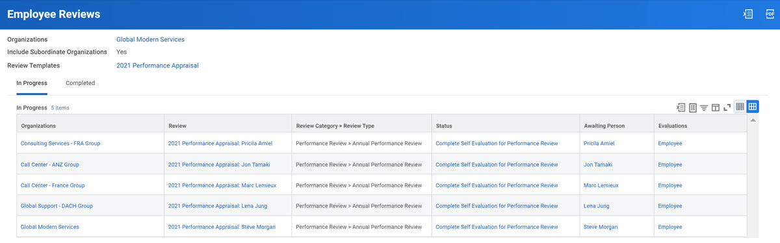The image size is (780, 243).
Task: Open Pricila Amiel in Awaiting Person column
Action: pyautogui.click(x=599, y=143)
